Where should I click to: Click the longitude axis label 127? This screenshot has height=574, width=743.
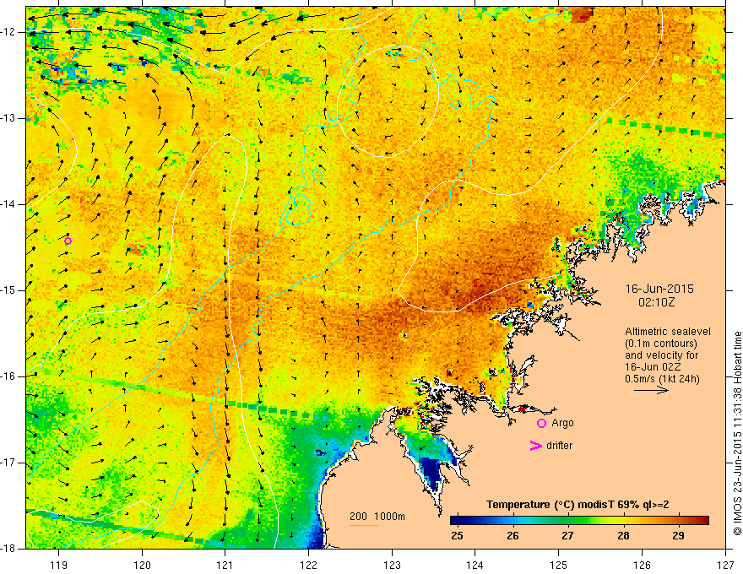[x=725, y=565]
